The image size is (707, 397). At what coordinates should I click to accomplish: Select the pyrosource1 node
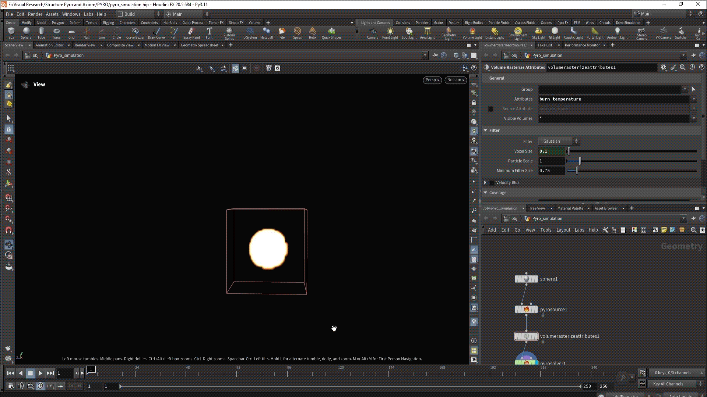pos(526,310)
